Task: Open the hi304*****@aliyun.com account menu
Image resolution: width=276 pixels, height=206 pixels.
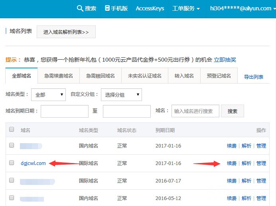Action: point(243,8)
